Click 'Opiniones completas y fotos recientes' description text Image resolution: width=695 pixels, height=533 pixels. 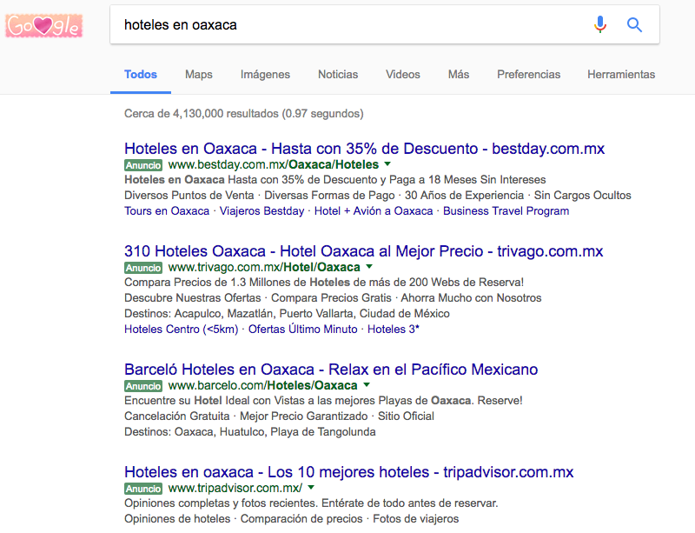tap(311, 503)
